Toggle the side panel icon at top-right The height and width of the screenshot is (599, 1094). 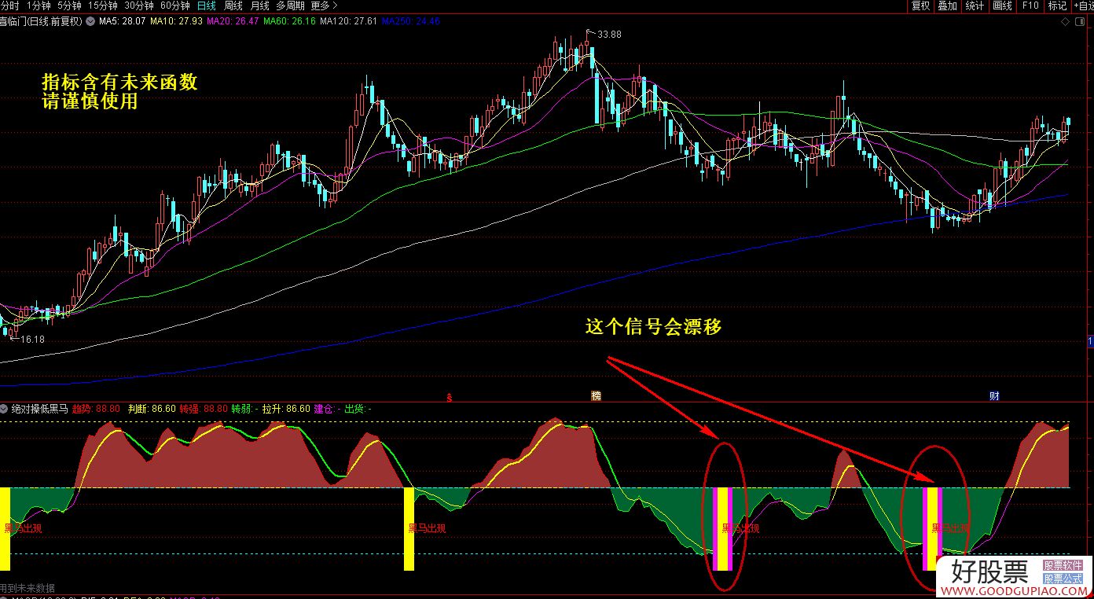click(x=1085, y=20)
